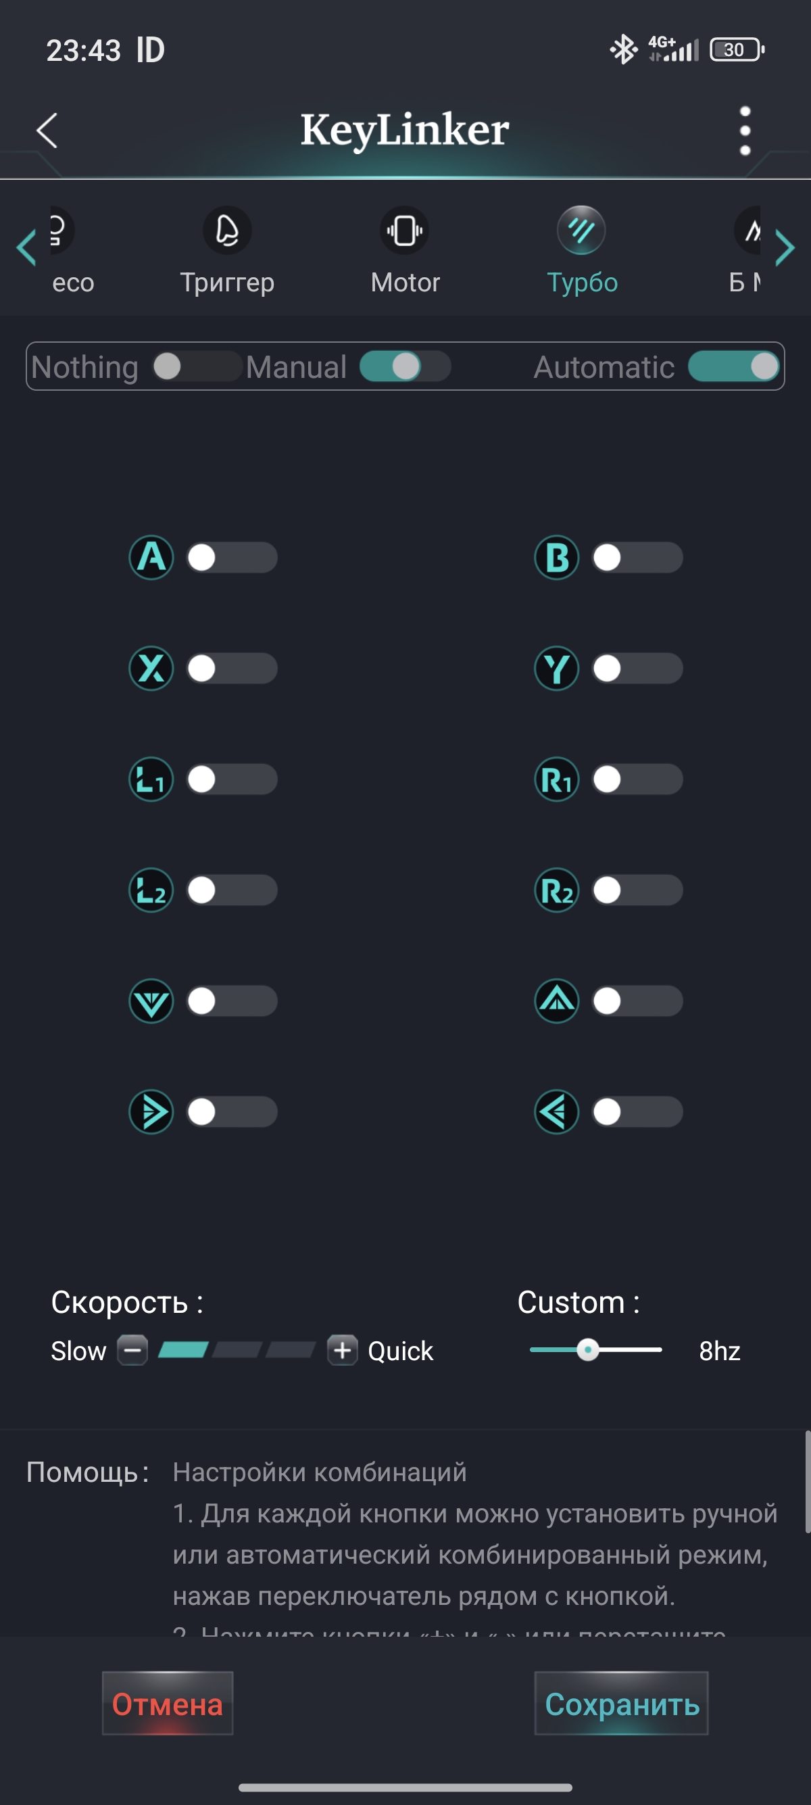Tap the Турбо icon
The height and width of the screenshot is (1805, 811).
tap(581, 231)
